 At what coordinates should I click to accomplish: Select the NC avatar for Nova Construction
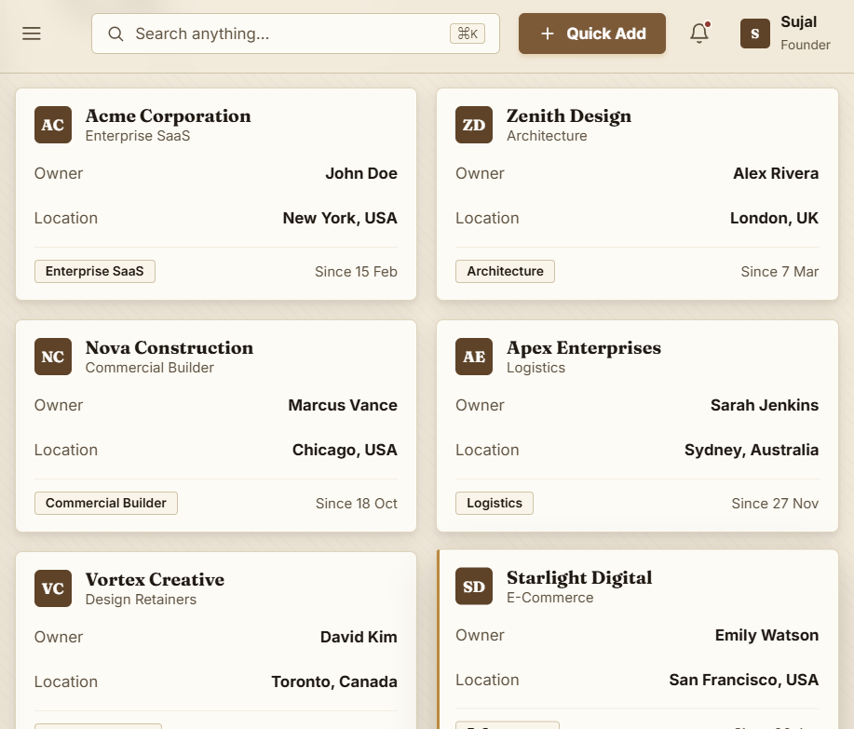[x=53, y=357]
